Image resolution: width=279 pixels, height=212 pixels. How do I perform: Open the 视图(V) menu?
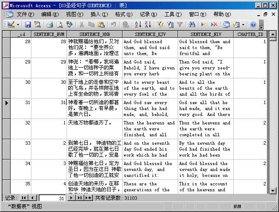tap(75, 14)
